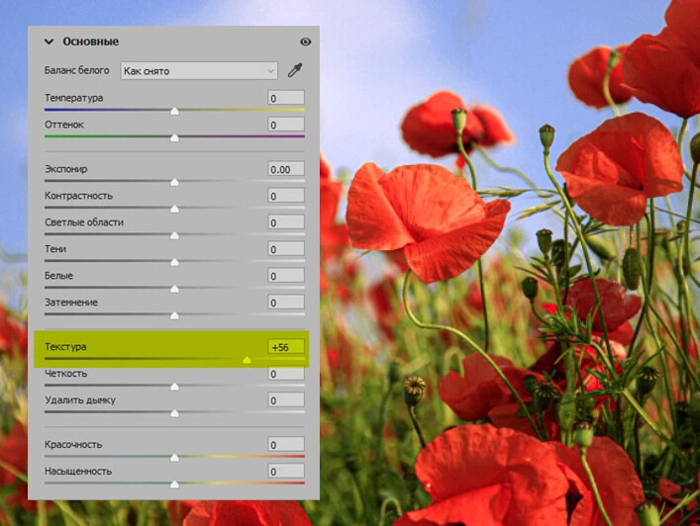
Task: Click the Насыщенность slider handle
Action: [x=174, y=484]
